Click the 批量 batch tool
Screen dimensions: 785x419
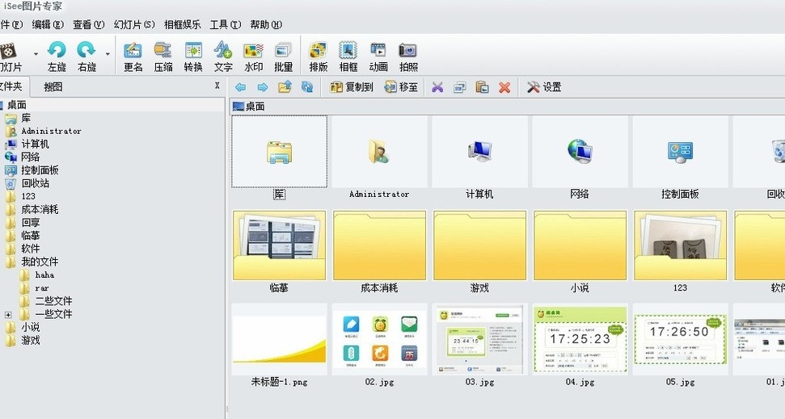(284, 57)
